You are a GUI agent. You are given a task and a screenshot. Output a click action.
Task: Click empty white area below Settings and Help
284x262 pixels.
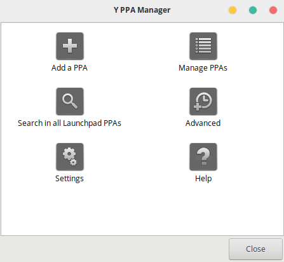point(142,210)
